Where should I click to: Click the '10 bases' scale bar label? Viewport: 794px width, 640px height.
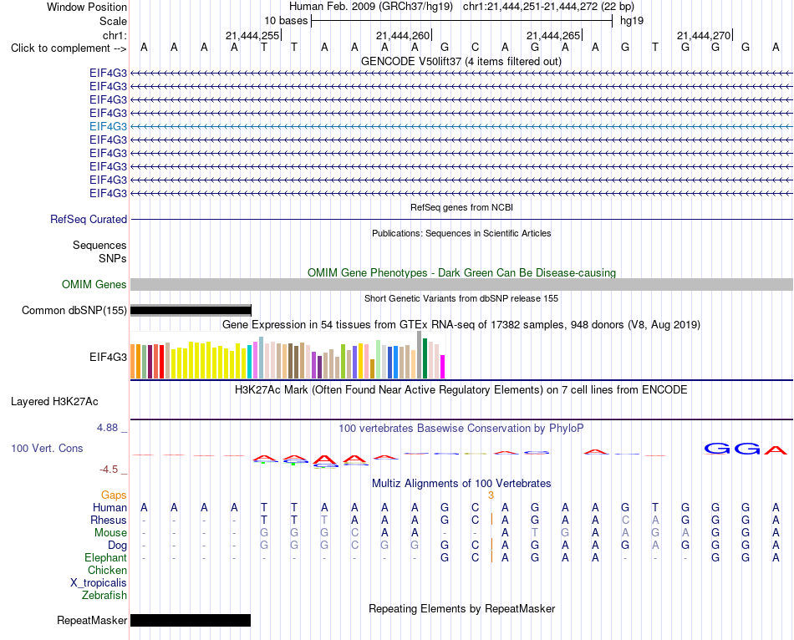(286, 21)
